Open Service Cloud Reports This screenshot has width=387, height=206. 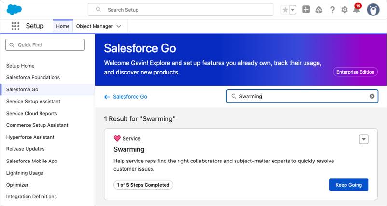tap(31, 113)
